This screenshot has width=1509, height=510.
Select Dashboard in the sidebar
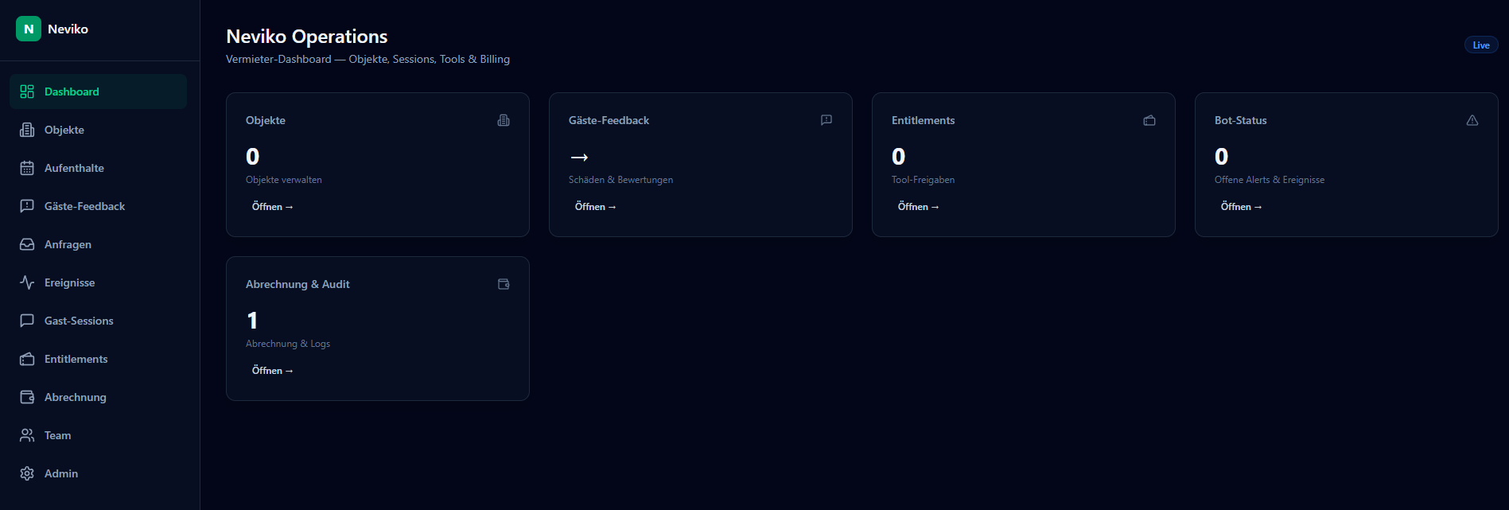click(99, 91)
